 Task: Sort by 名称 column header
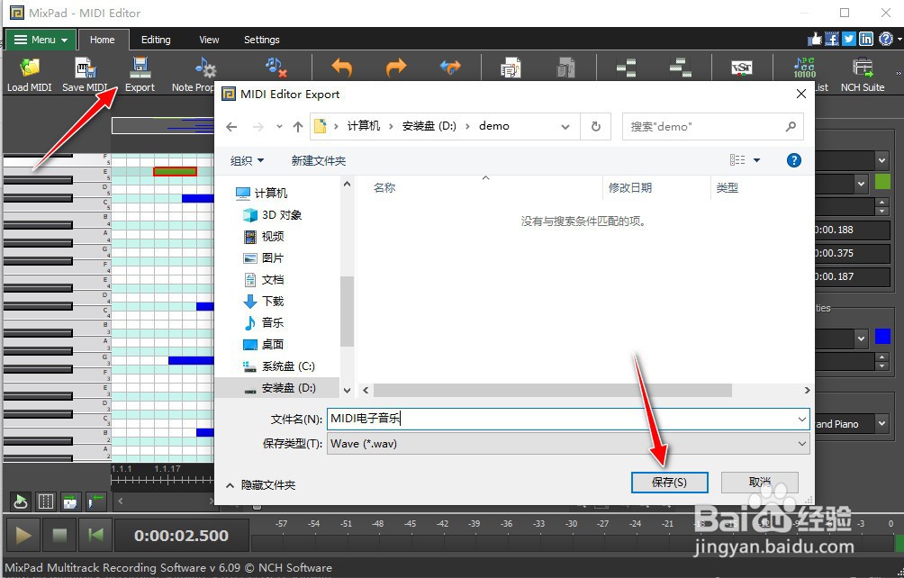[x=384, y=188]
